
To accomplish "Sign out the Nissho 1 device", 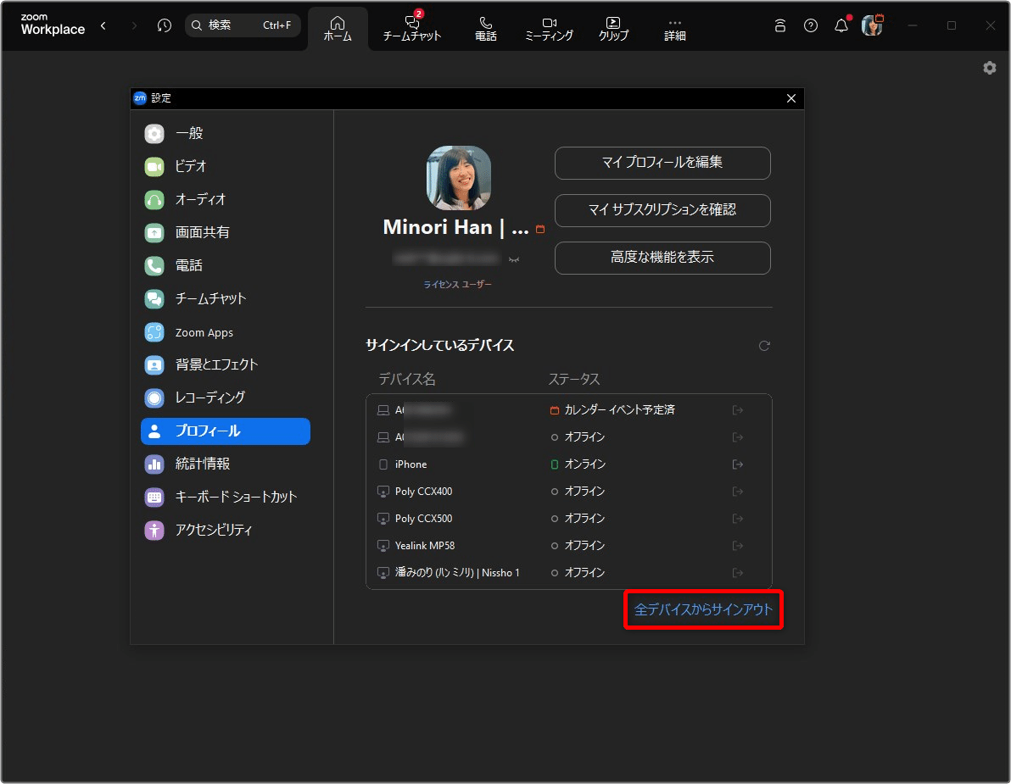I will pos(738,573).
